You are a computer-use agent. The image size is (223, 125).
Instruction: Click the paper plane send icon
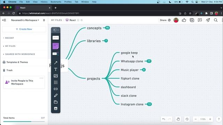coord(208,20)
